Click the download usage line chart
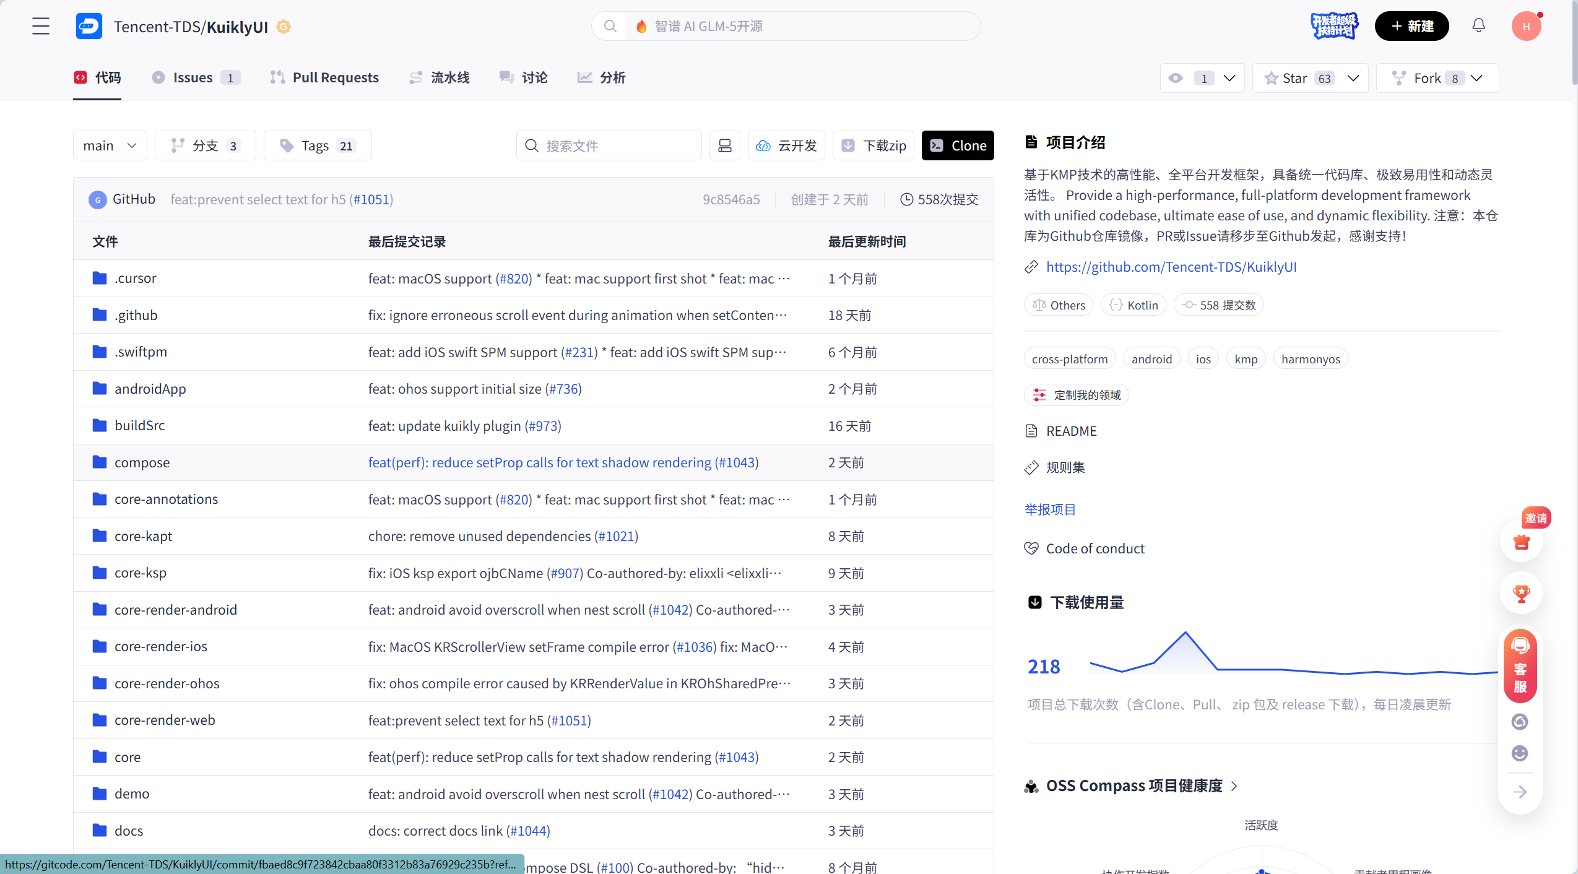1578x874 pixels. [x=1293, y=655]
